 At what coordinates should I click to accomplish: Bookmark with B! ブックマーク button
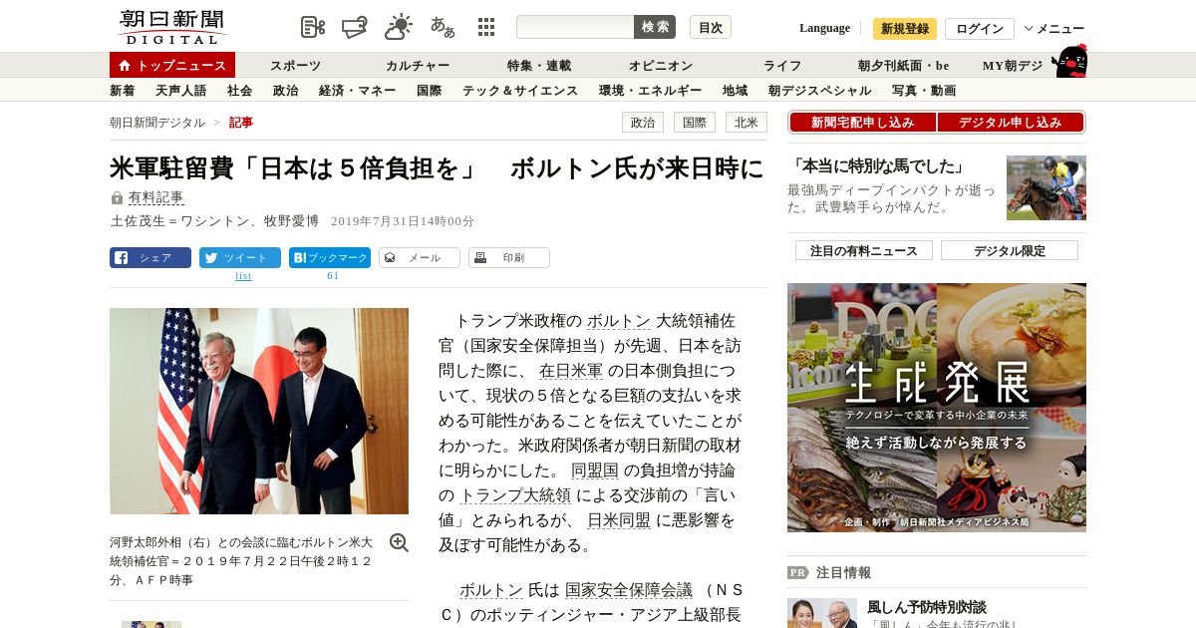coord(330,258)
